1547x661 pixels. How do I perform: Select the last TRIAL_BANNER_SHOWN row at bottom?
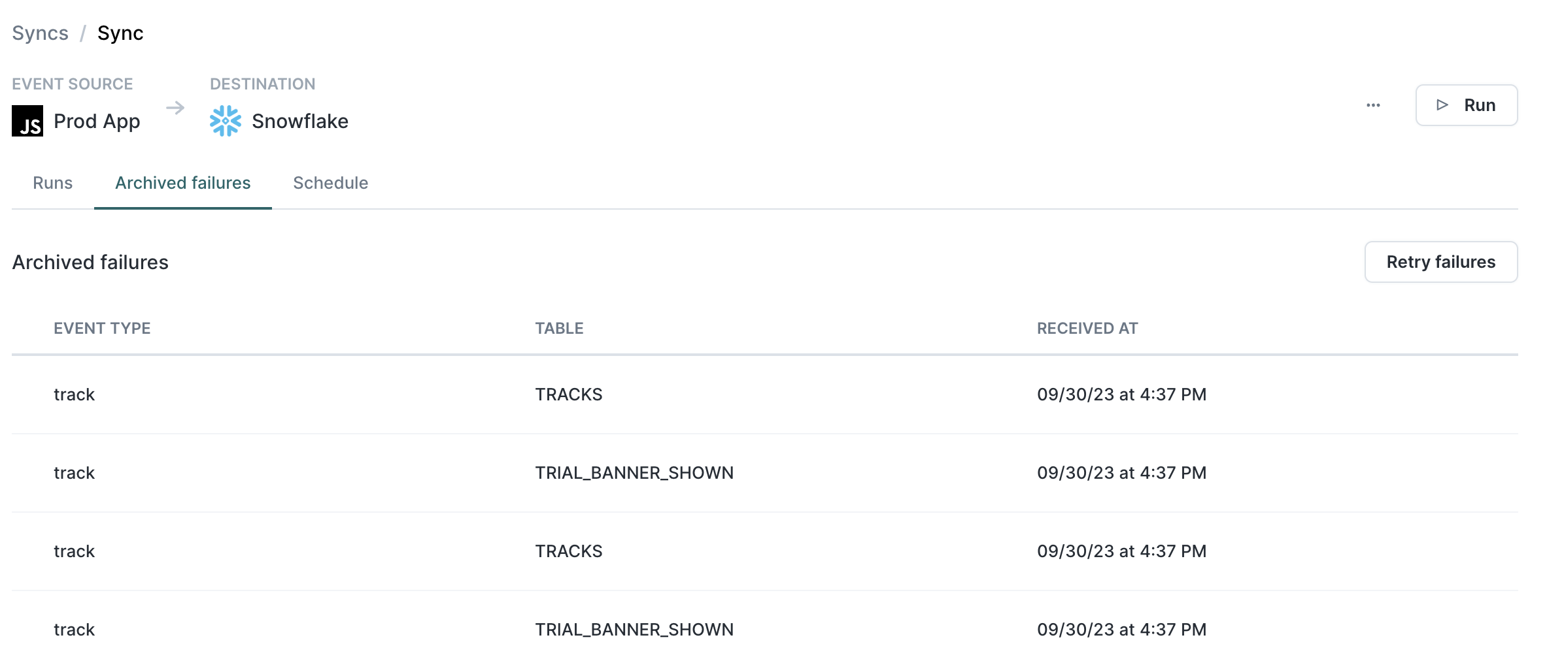[634, 630]
